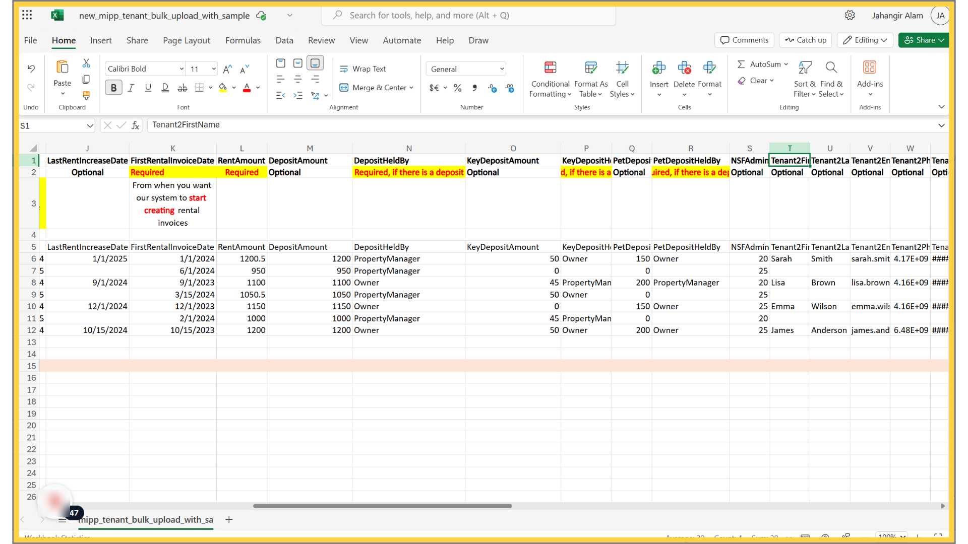Open the Find & Select magnifier
Image resolution: width=968 pixels, height=544 pixels.
pos(831,67)
